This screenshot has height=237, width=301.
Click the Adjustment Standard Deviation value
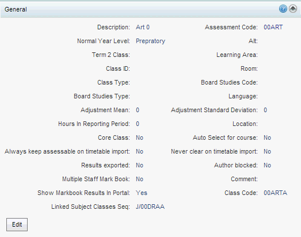(x=265, y=110)
